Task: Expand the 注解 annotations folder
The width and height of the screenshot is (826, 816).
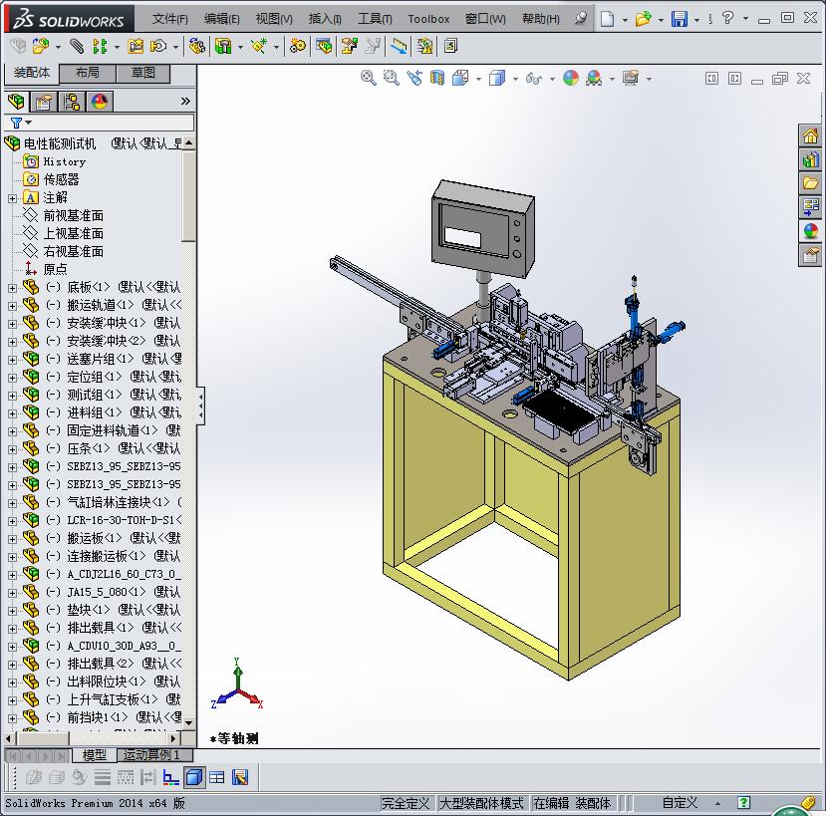Action: click(12, 198)
